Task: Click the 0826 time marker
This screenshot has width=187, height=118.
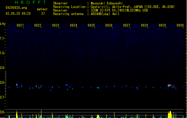Action: [109, 25]
